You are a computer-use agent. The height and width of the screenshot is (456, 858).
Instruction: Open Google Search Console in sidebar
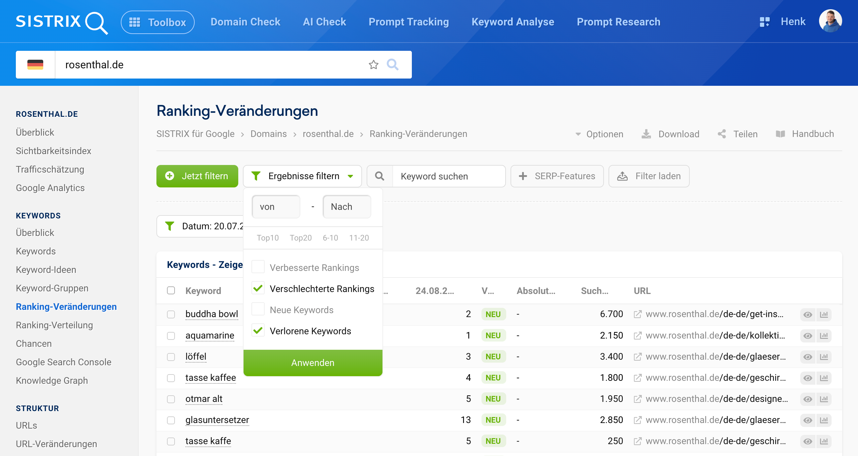pyautogui.click(x=64, y=362)
